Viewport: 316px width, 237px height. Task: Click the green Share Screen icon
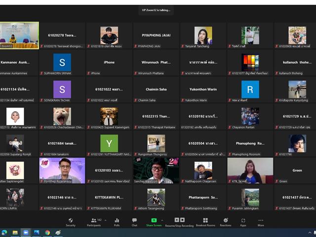154,220
